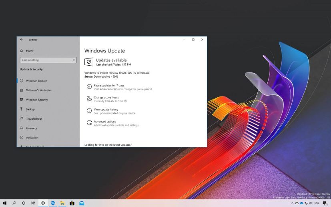
Task: Click 'Looking for info on the latest updates?'
Action: coord(108,145)
